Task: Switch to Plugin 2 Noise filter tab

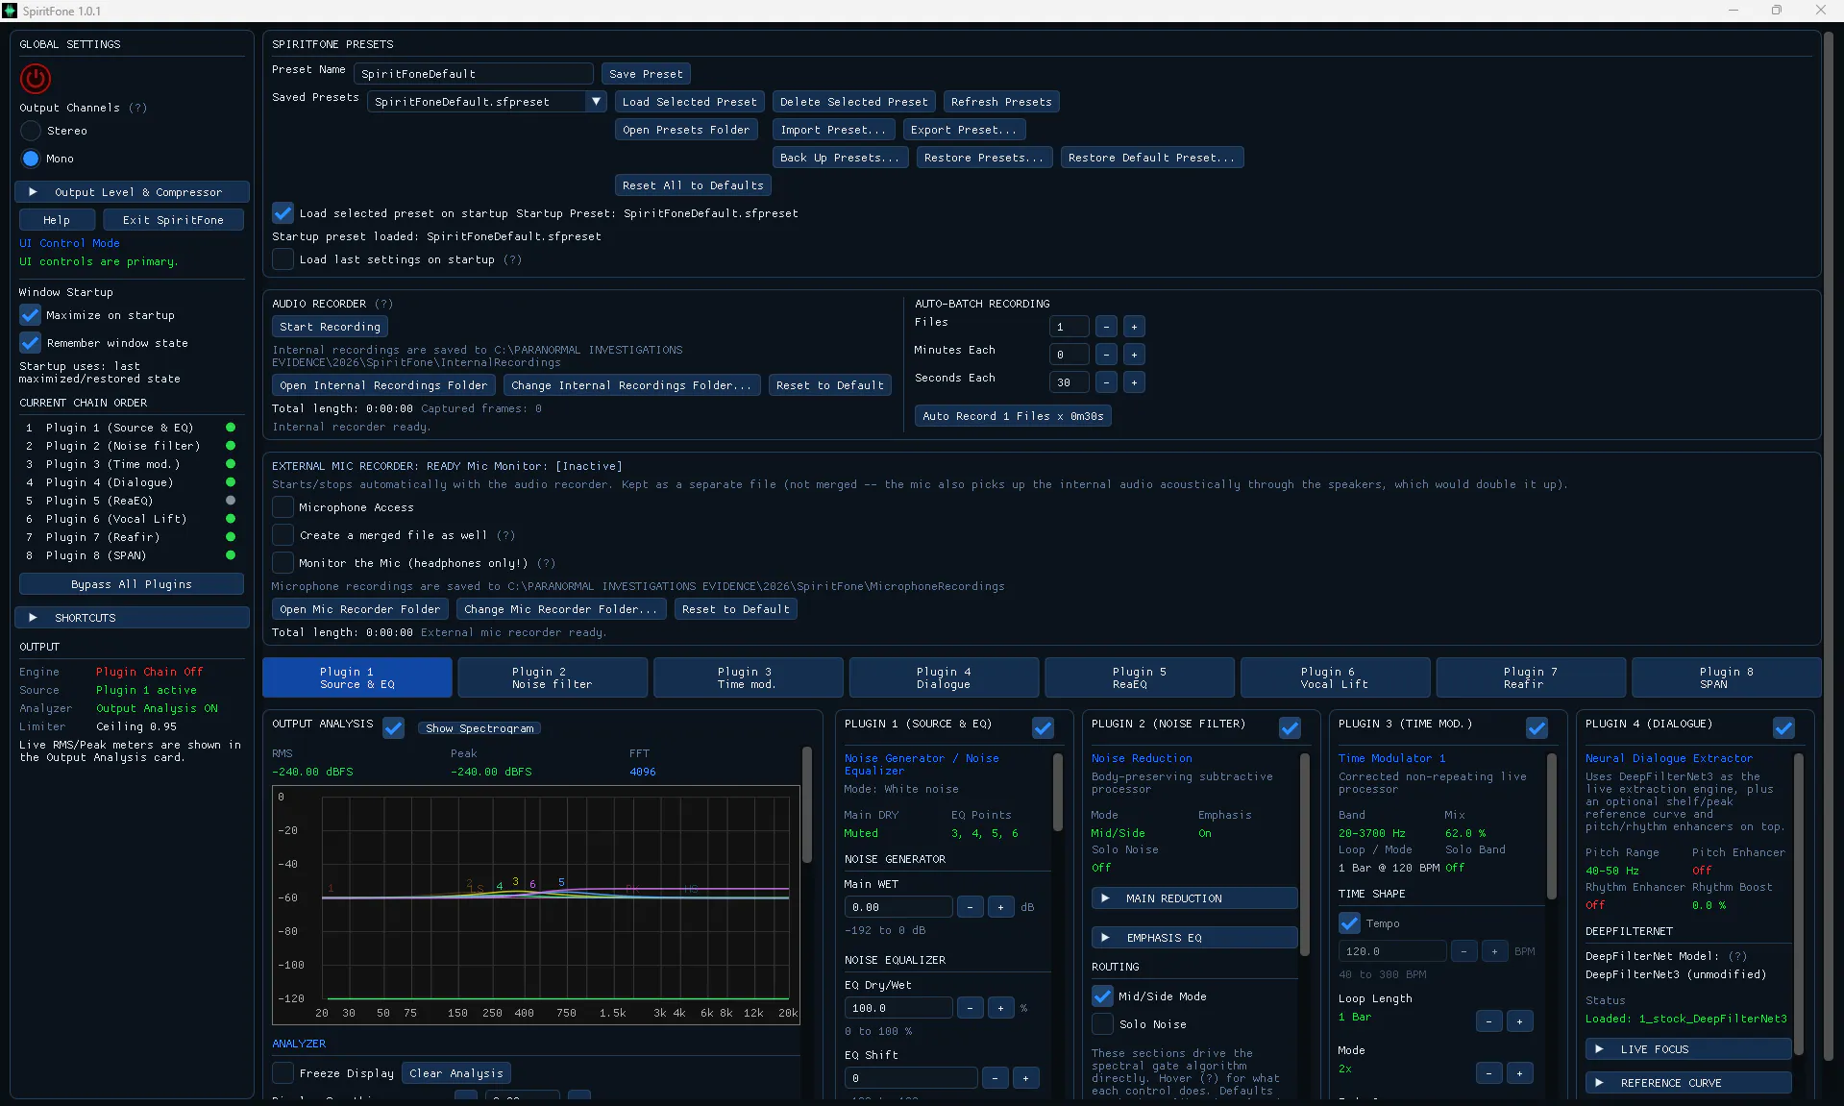Action: 553,677
